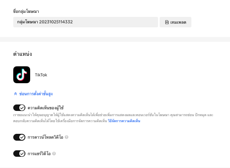Image resolution: width=230 pixels, height=168 pixels.
Task: Click the check knob of the user comments switch
Action: (x=22, y=108)
